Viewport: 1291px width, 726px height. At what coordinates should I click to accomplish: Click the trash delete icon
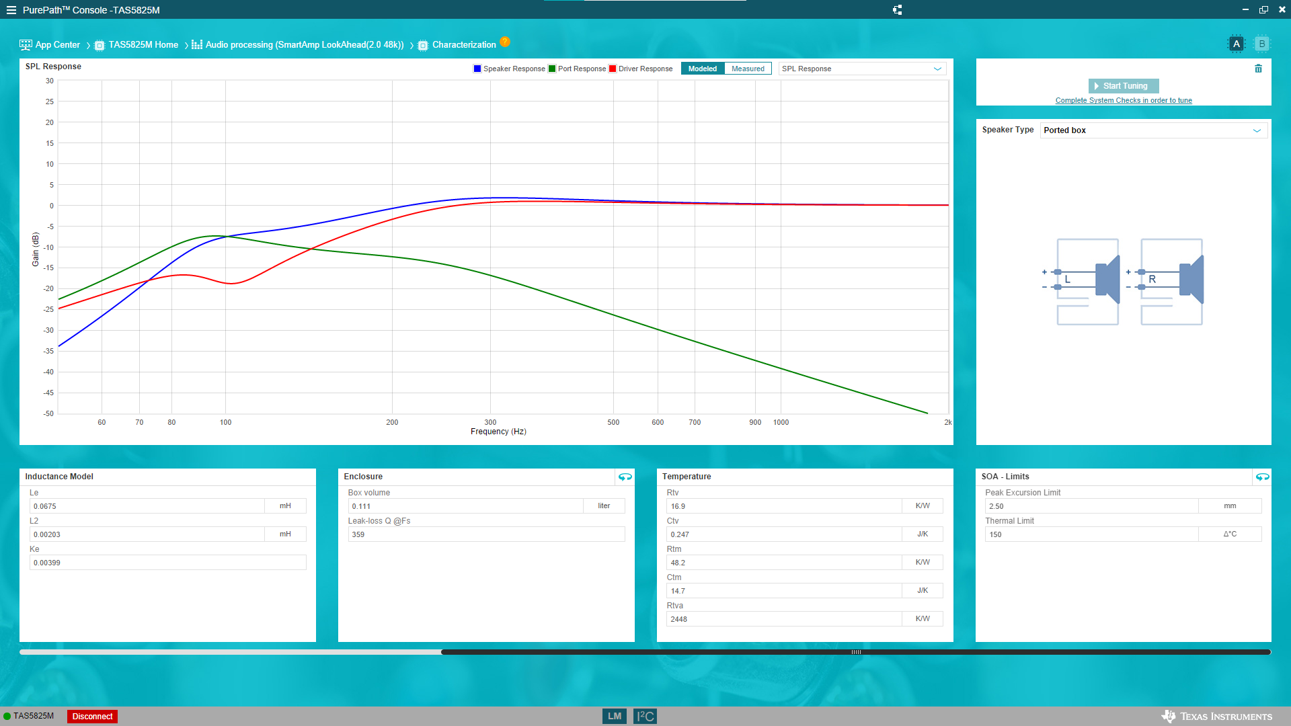coord(1258,69)
